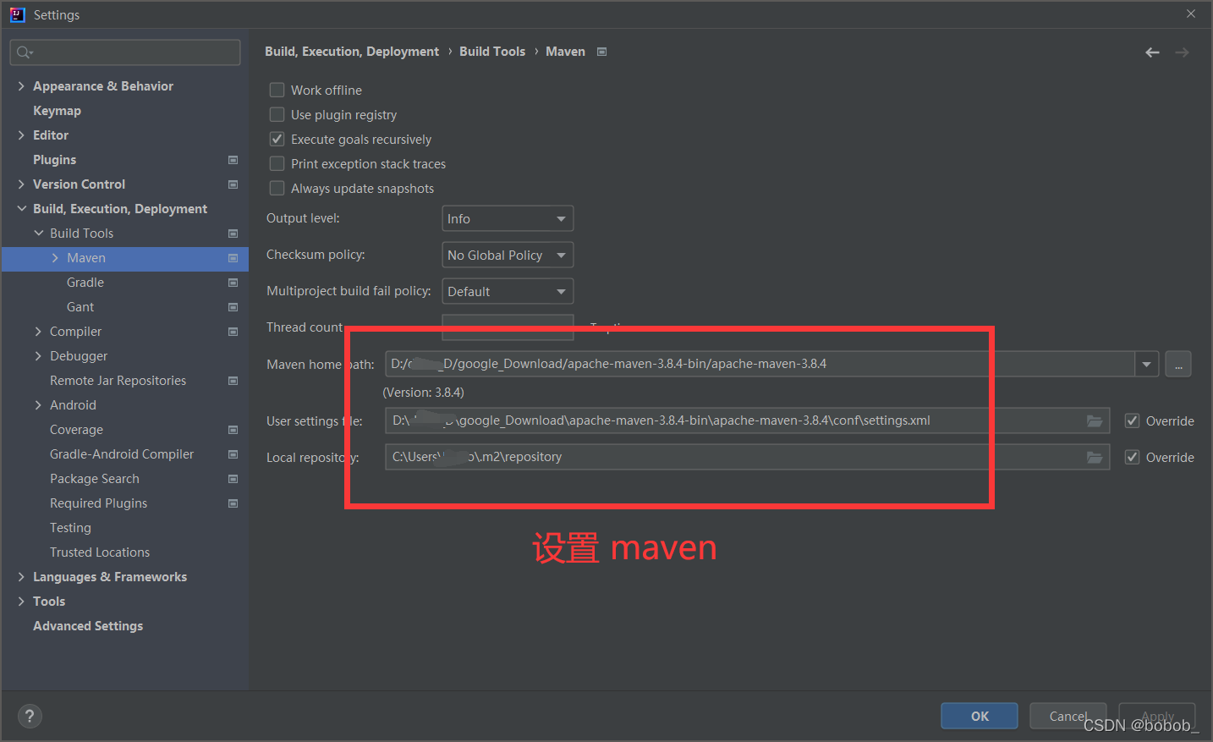Click project icon beside Version Control row

pyautogui.click(x=233, y=184)
